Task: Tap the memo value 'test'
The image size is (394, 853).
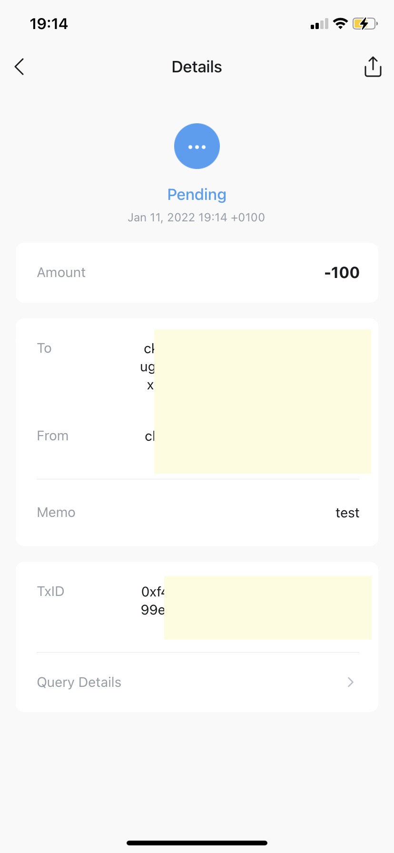Action: coord(347,513)
